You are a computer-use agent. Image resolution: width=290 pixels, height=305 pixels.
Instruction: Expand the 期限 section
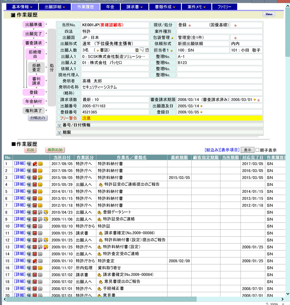click(x=59, y=133)
